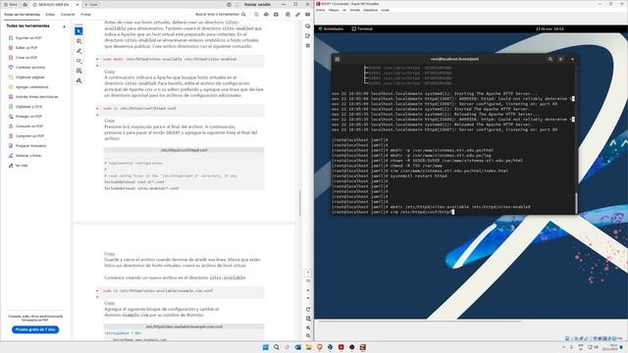Open Agregar comentarios tool
The width and height of the screenshot is (628, 353).
28,87
